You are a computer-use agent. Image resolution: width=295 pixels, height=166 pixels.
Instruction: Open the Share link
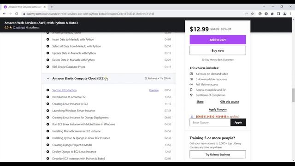click(200, 101)
